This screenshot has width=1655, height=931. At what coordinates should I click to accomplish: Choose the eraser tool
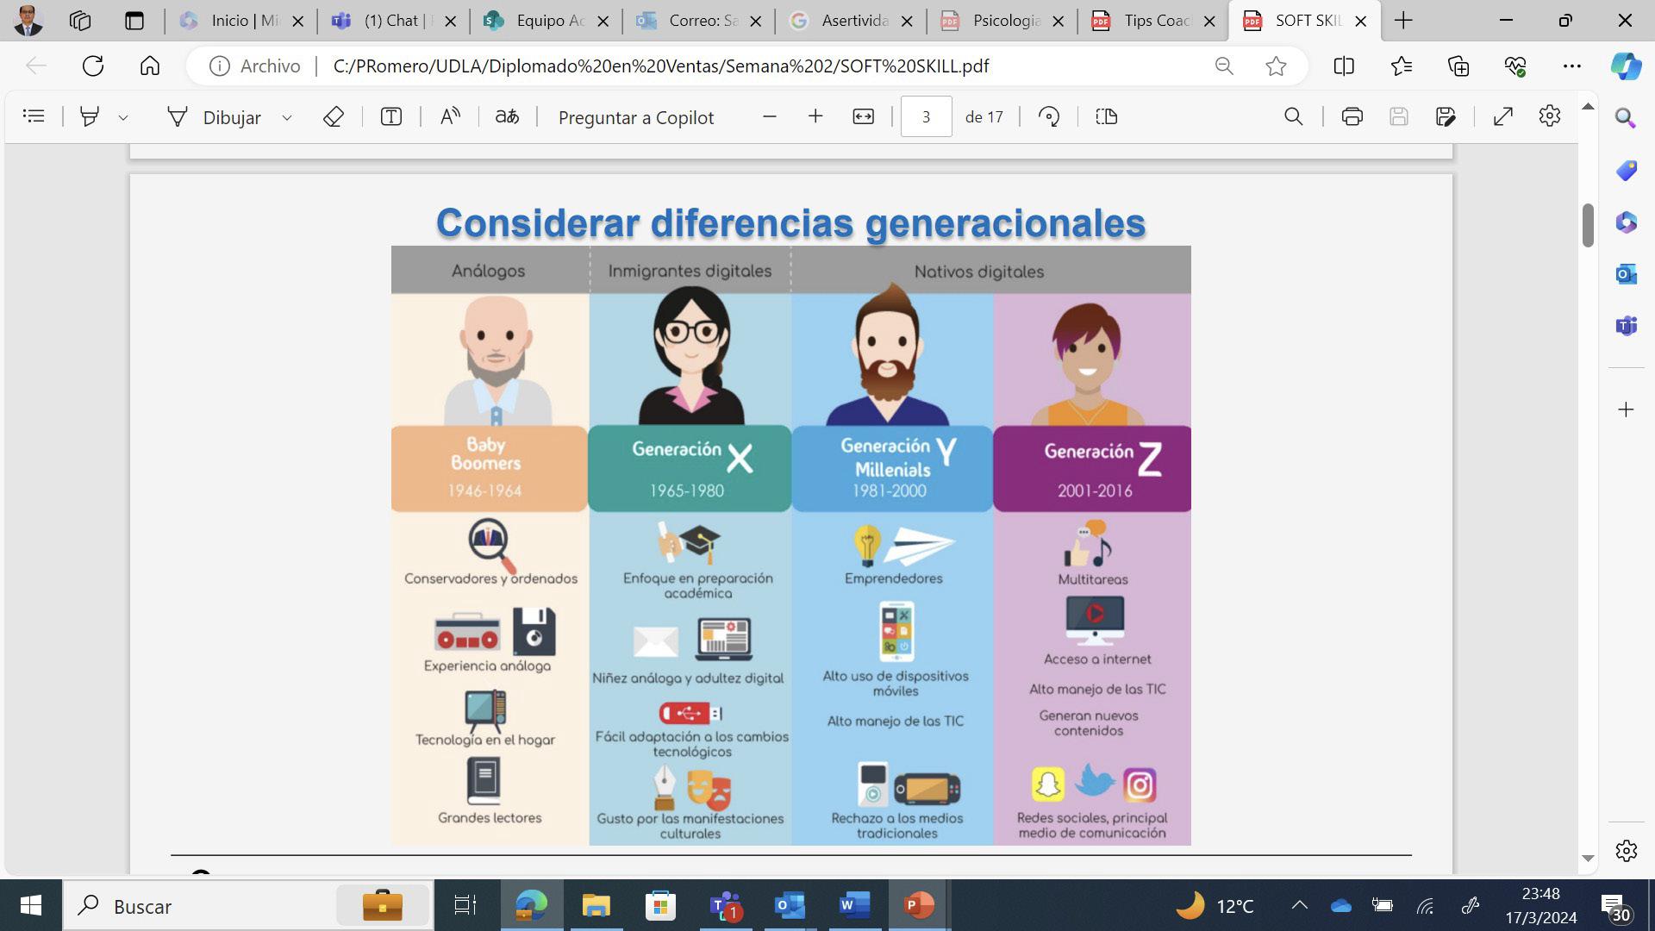pyautogui.click(x=334, y=116)
